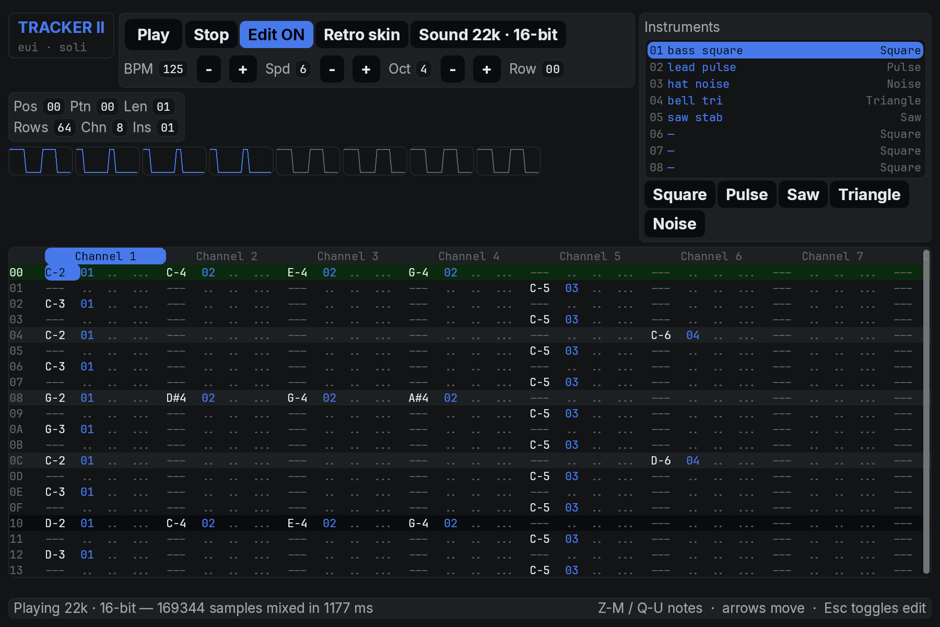Raise the octave with the Oct plus button
Screen dimensions: 940x627
point(487,69)
